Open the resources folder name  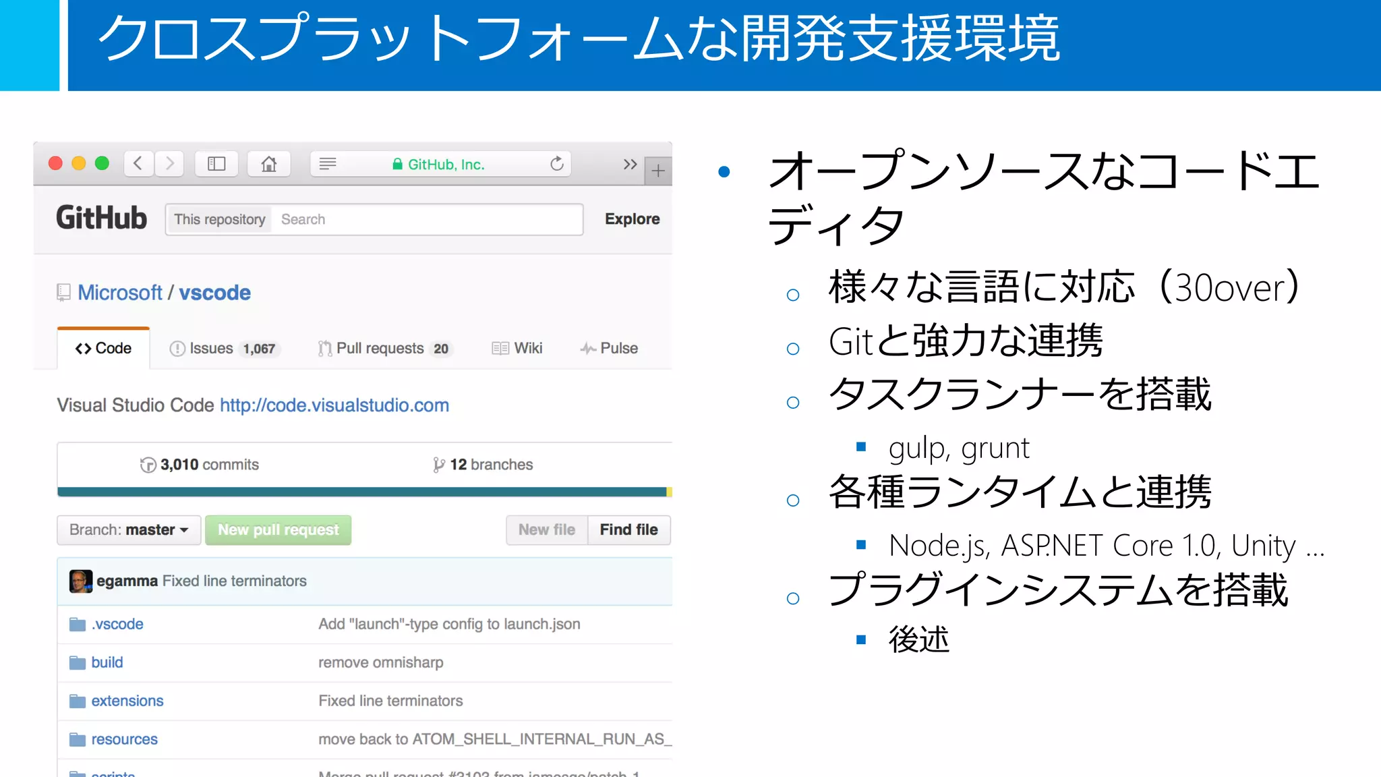[125, 739]
